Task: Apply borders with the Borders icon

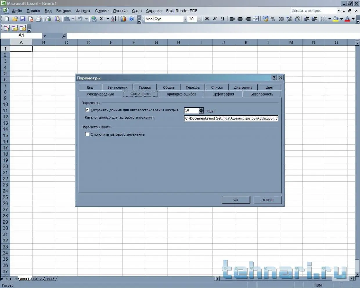Action: [x=324, y=19]
